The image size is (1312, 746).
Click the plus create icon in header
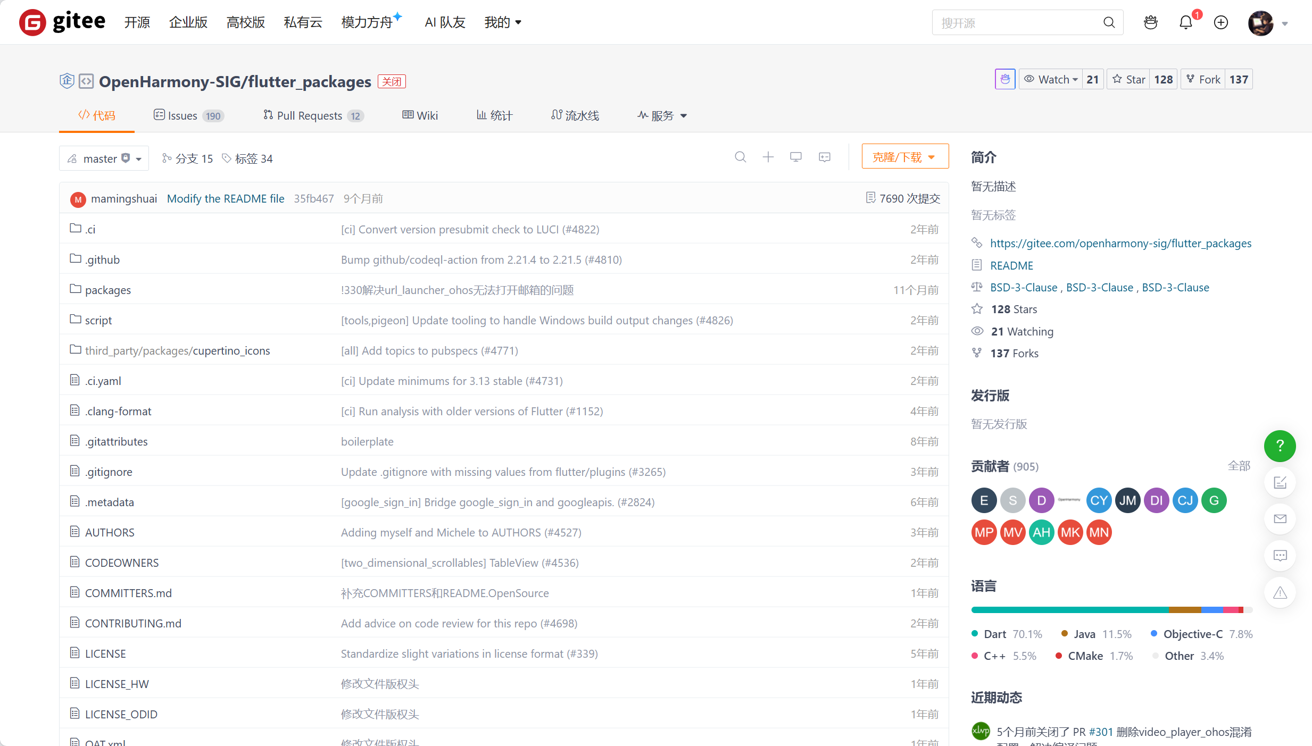point(1221,23)
